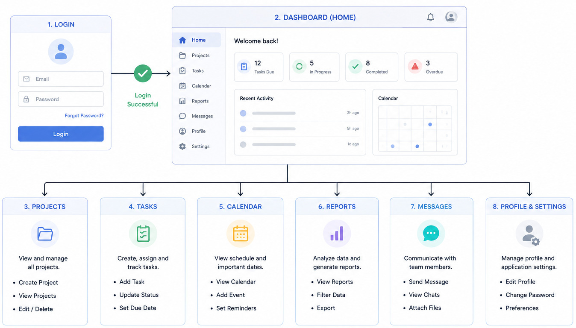
Task: Click into the Password input field
Action: tap(61, 99)
